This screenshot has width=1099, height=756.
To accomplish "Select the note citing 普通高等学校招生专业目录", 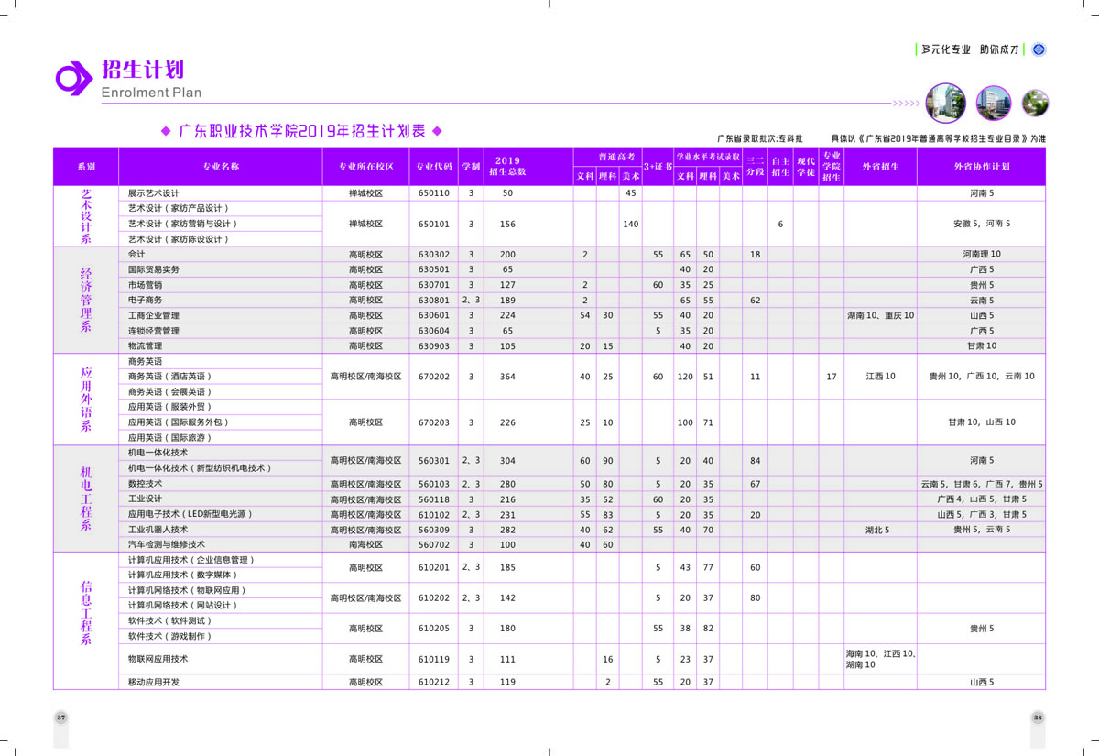I will (939, 138).
